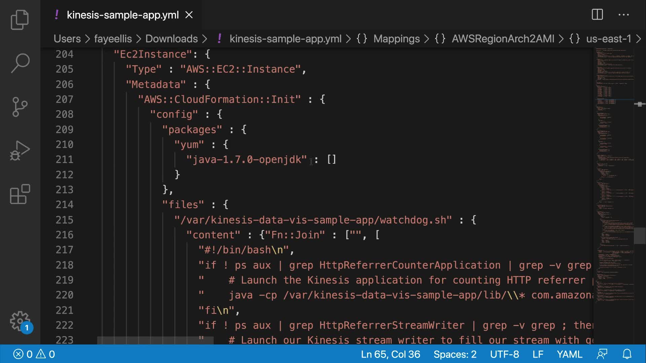Open the More Actions ellipsis menu
The image size is (646, 363).
point(623,15)
